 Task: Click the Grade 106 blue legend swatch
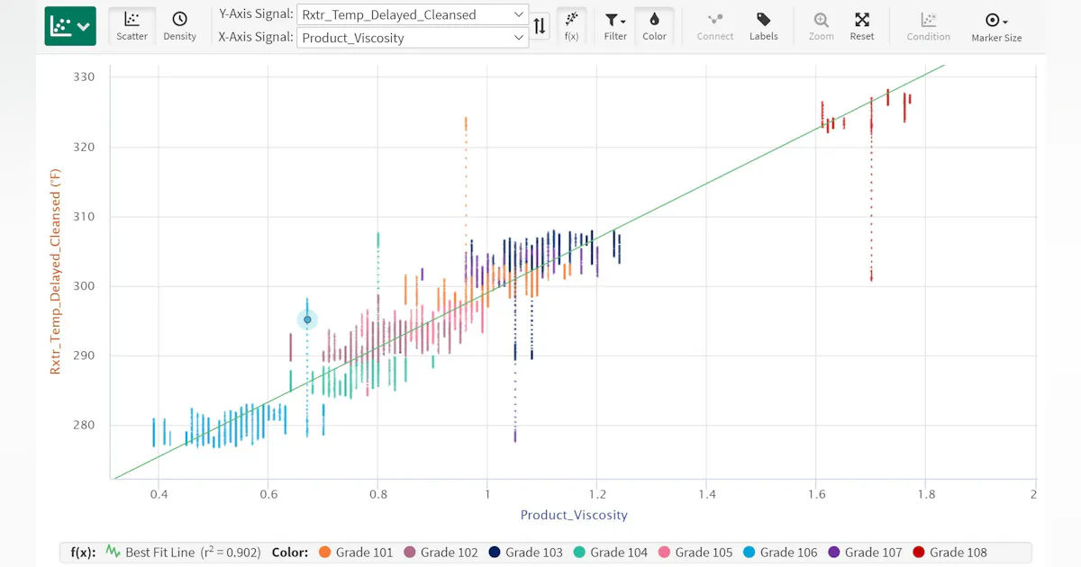pos(749,553)
